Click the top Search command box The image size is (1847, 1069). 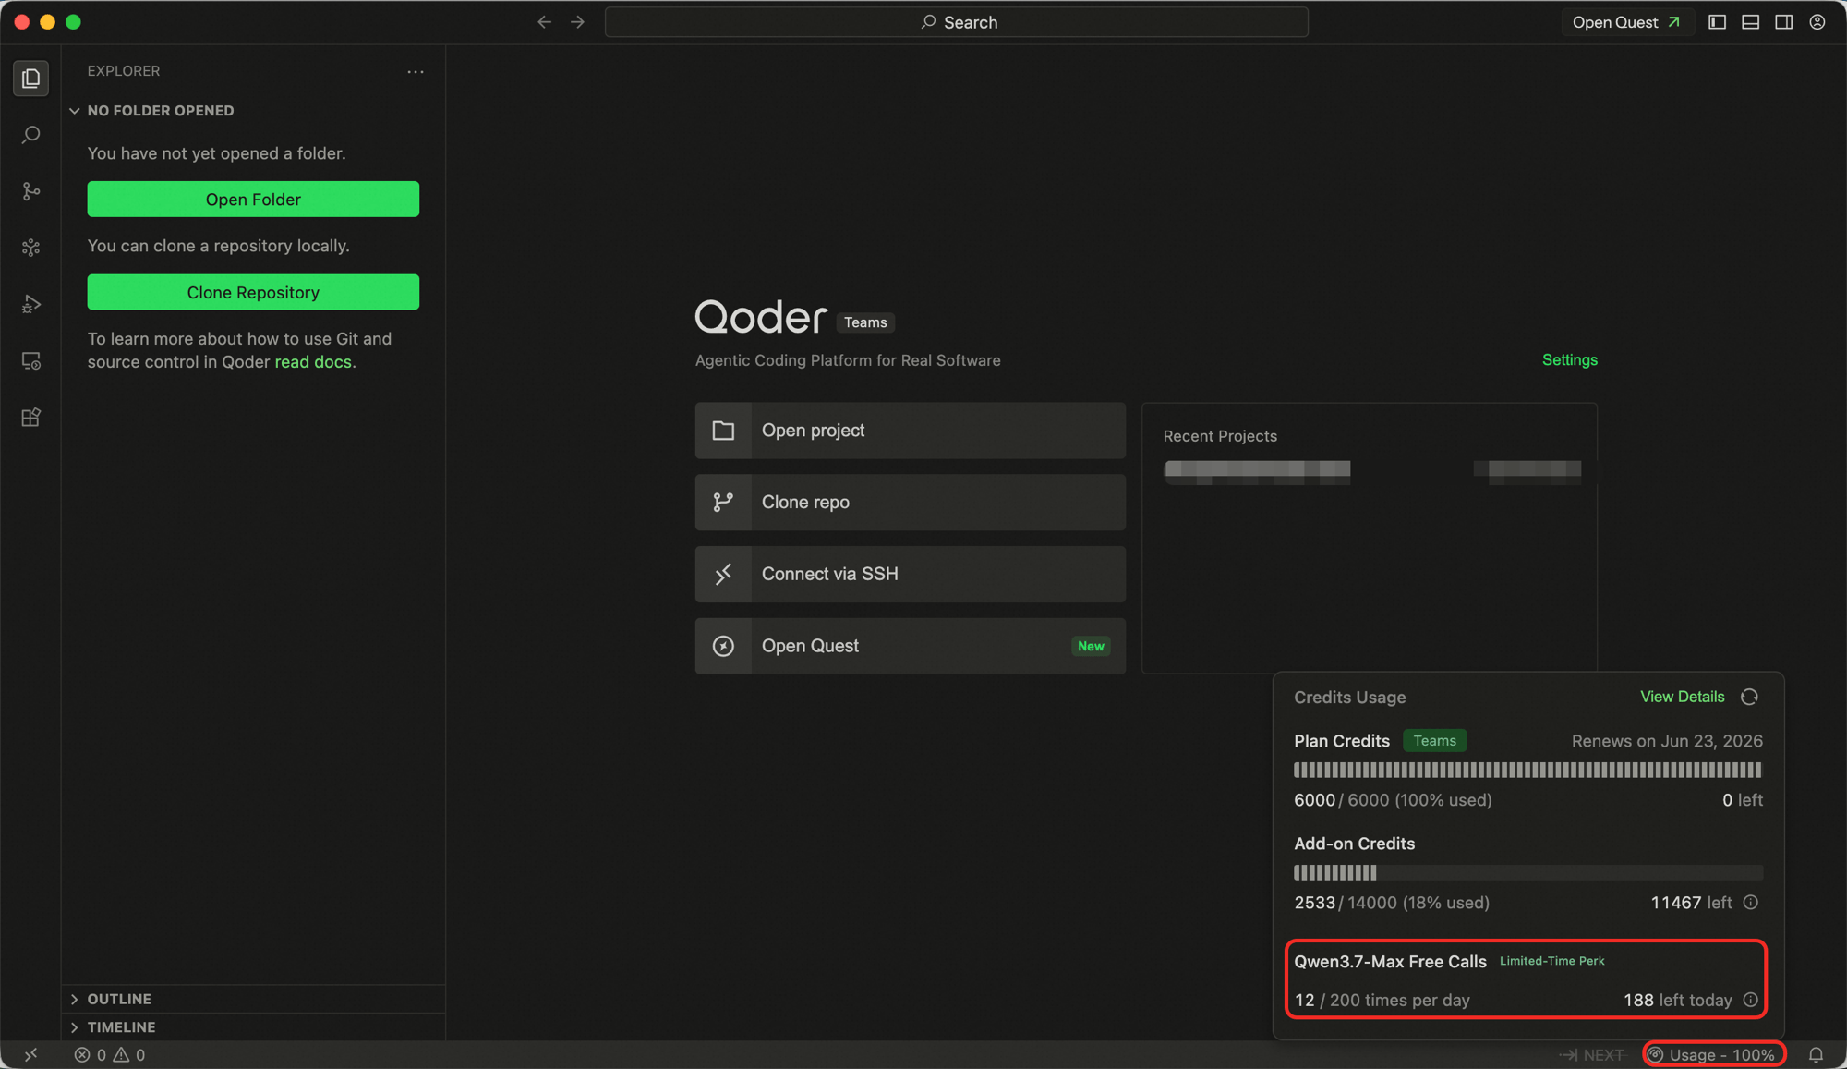pyautogui.click(x=957, y=22)
